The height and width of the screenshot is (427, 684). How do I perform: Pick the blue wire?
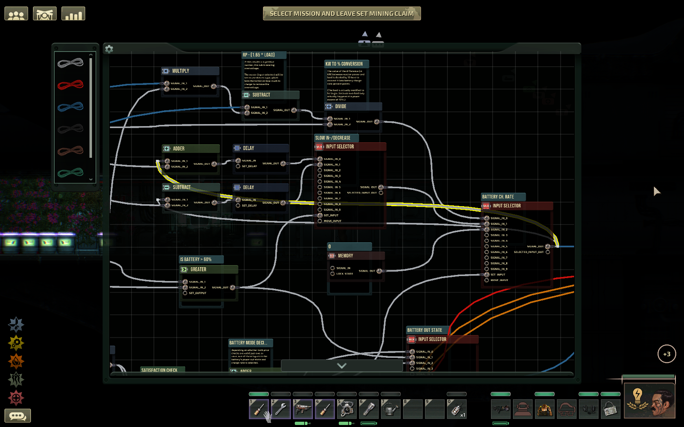point(70,107)
